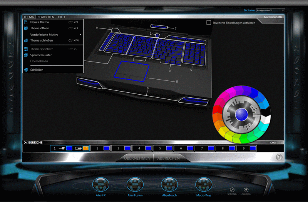Click the Bereiche target icon
Screen dimensions: 308x202
point(26,142)
